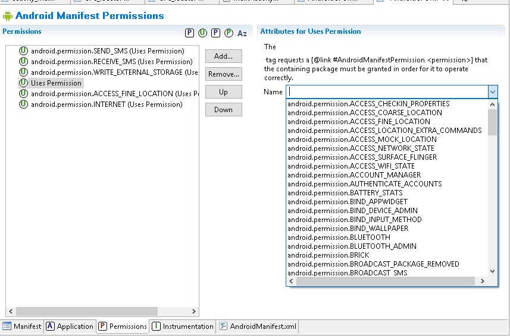Select android.permission.BIND_WALLPAPER from list
The image size is (510, 336).
tap(348, 229)
